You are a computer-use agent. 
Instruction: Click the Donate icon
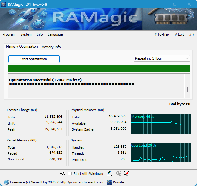[x=109, y=182]
